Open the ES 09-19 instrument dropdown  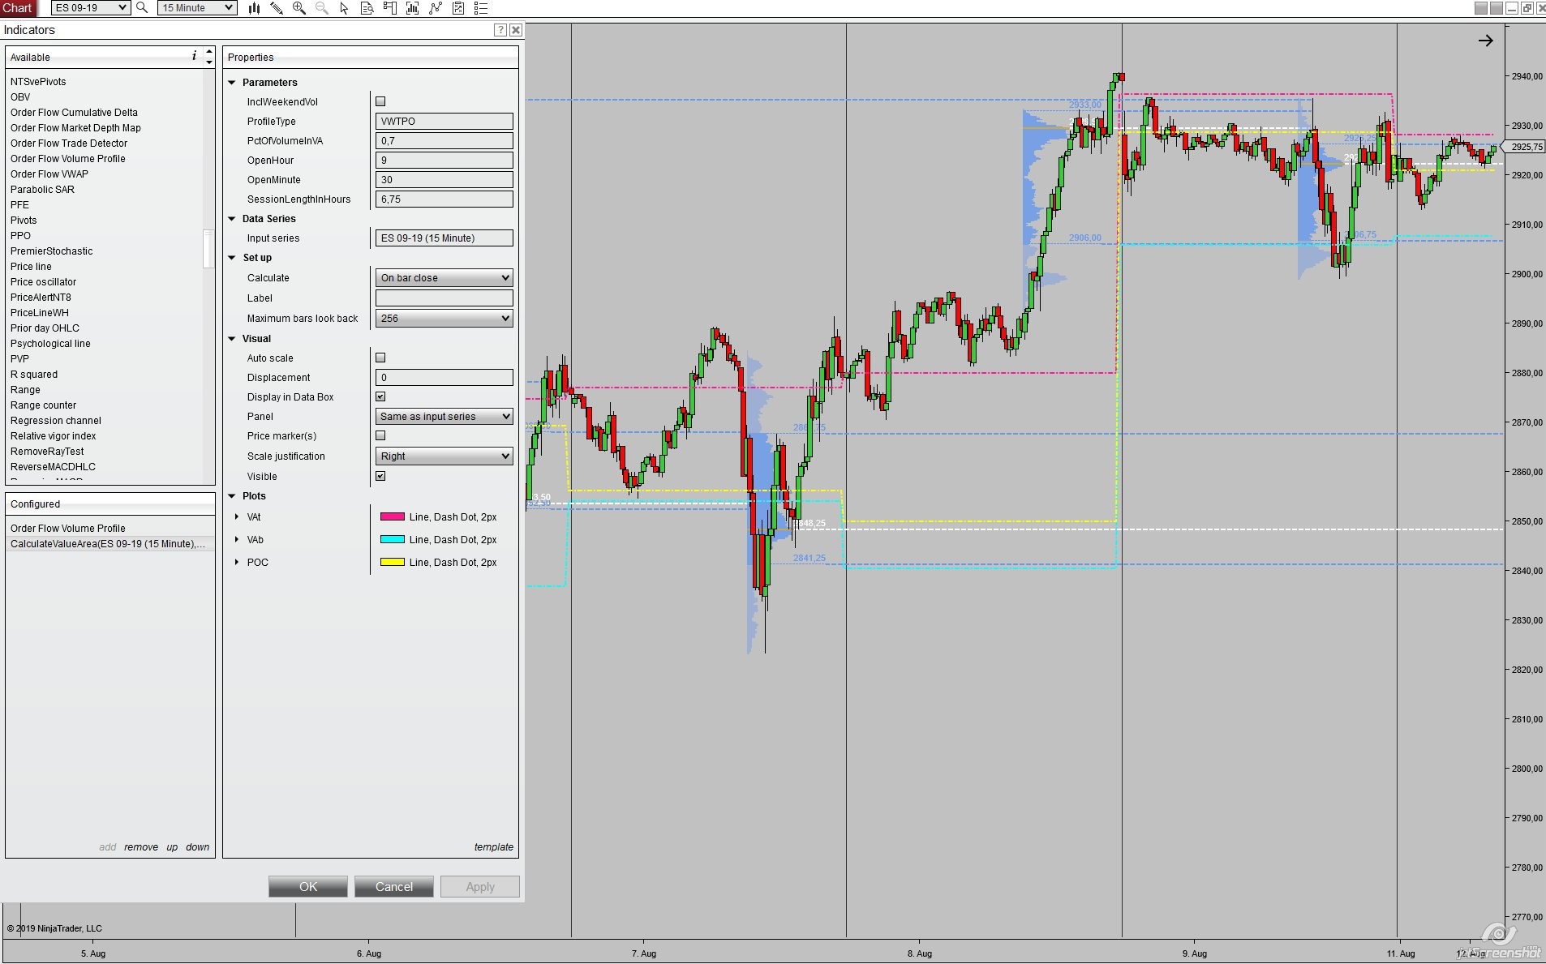click(90, 7)
